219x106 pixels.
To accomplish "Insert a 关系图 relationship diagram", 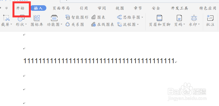I will 75,25.
